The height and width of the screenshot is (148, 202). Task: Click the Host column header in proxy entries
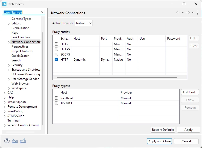86,39
